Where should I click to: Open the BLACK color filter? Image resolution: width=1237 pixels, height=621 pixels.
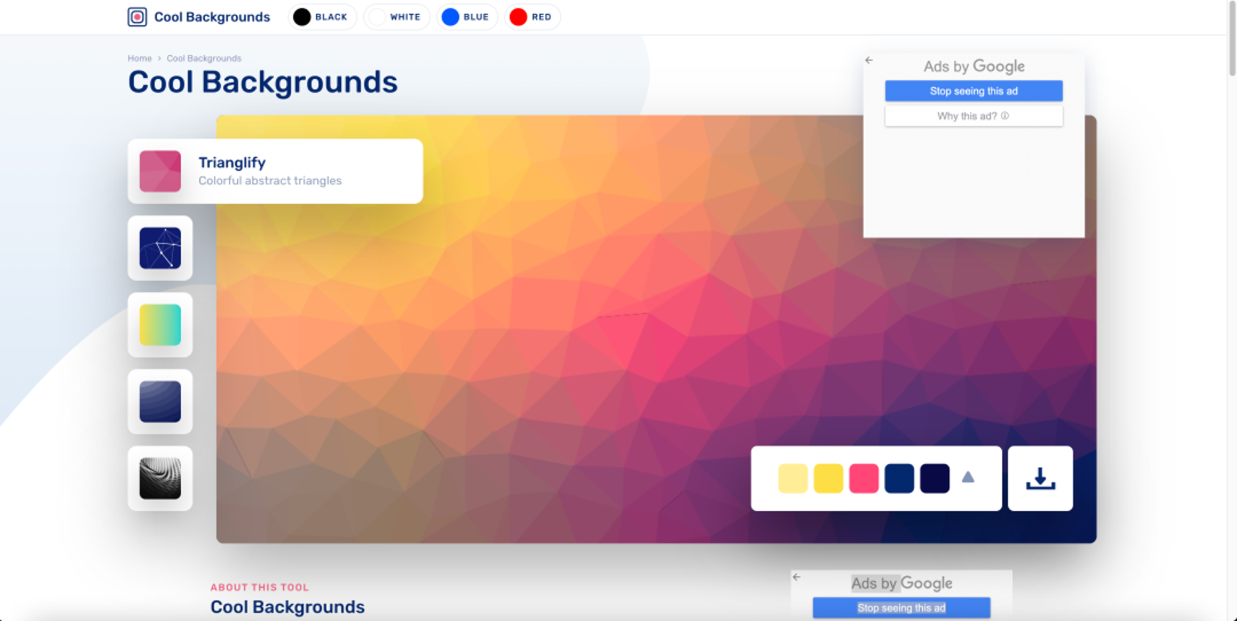[322, 17]
